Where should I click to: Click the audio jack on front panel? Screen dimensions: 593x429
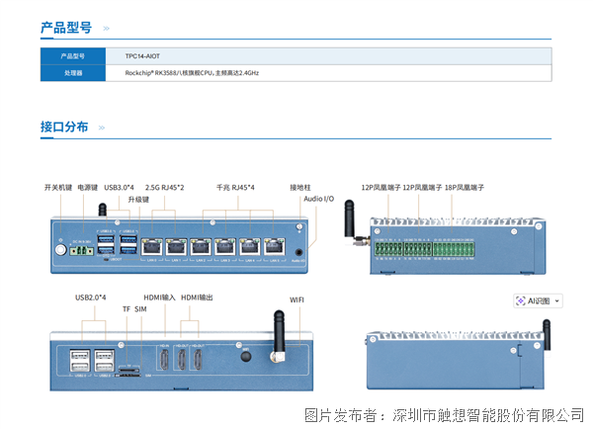[x=298, y=251]
